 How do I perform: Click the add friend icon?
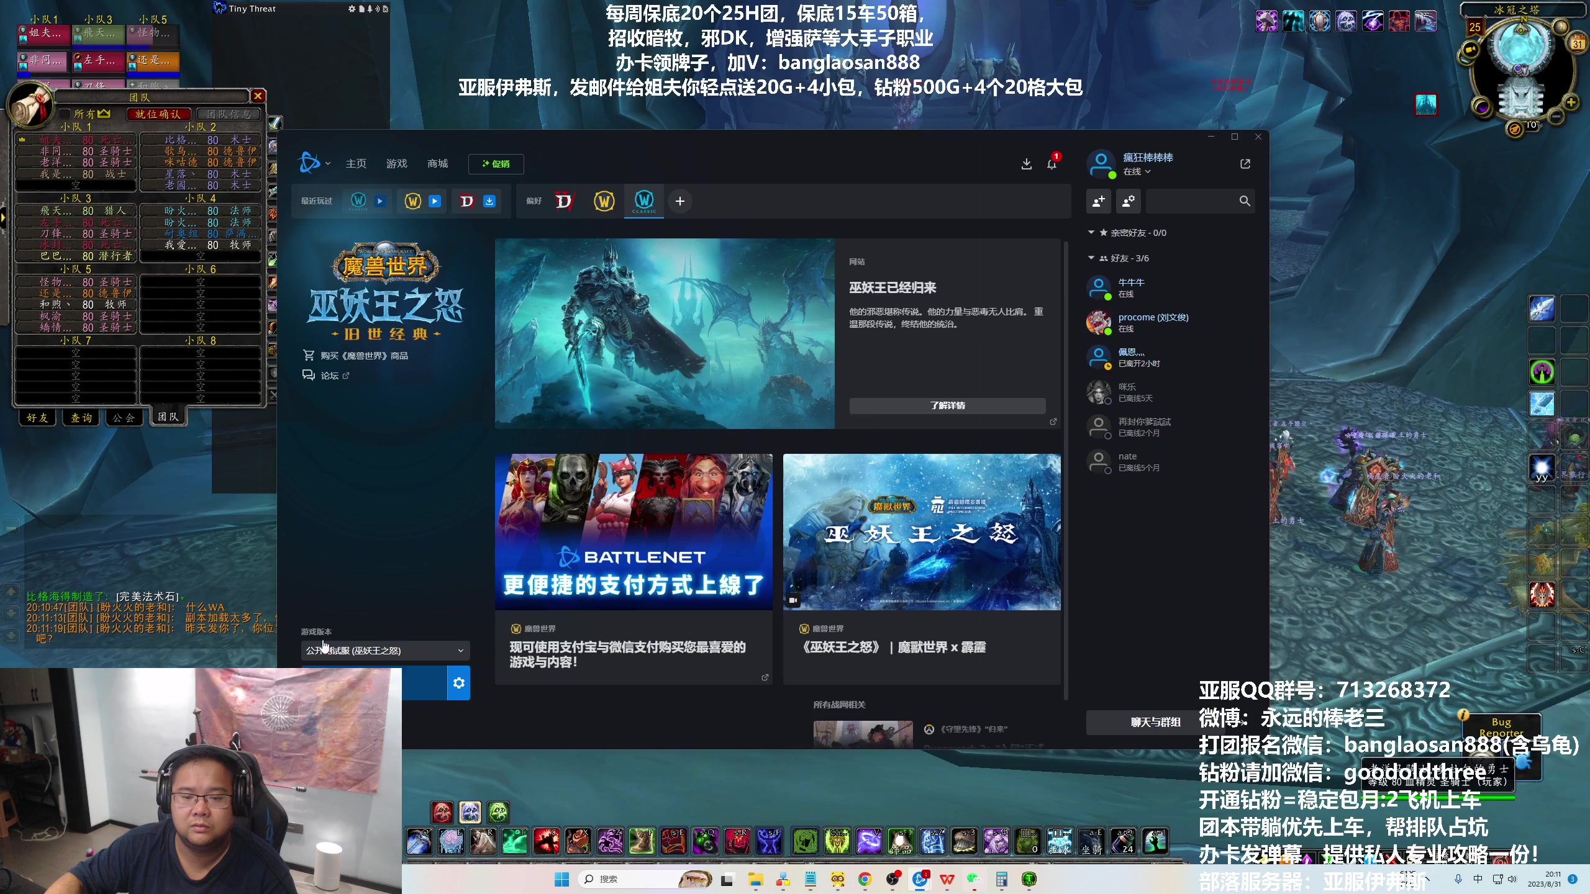[1099, 201]
